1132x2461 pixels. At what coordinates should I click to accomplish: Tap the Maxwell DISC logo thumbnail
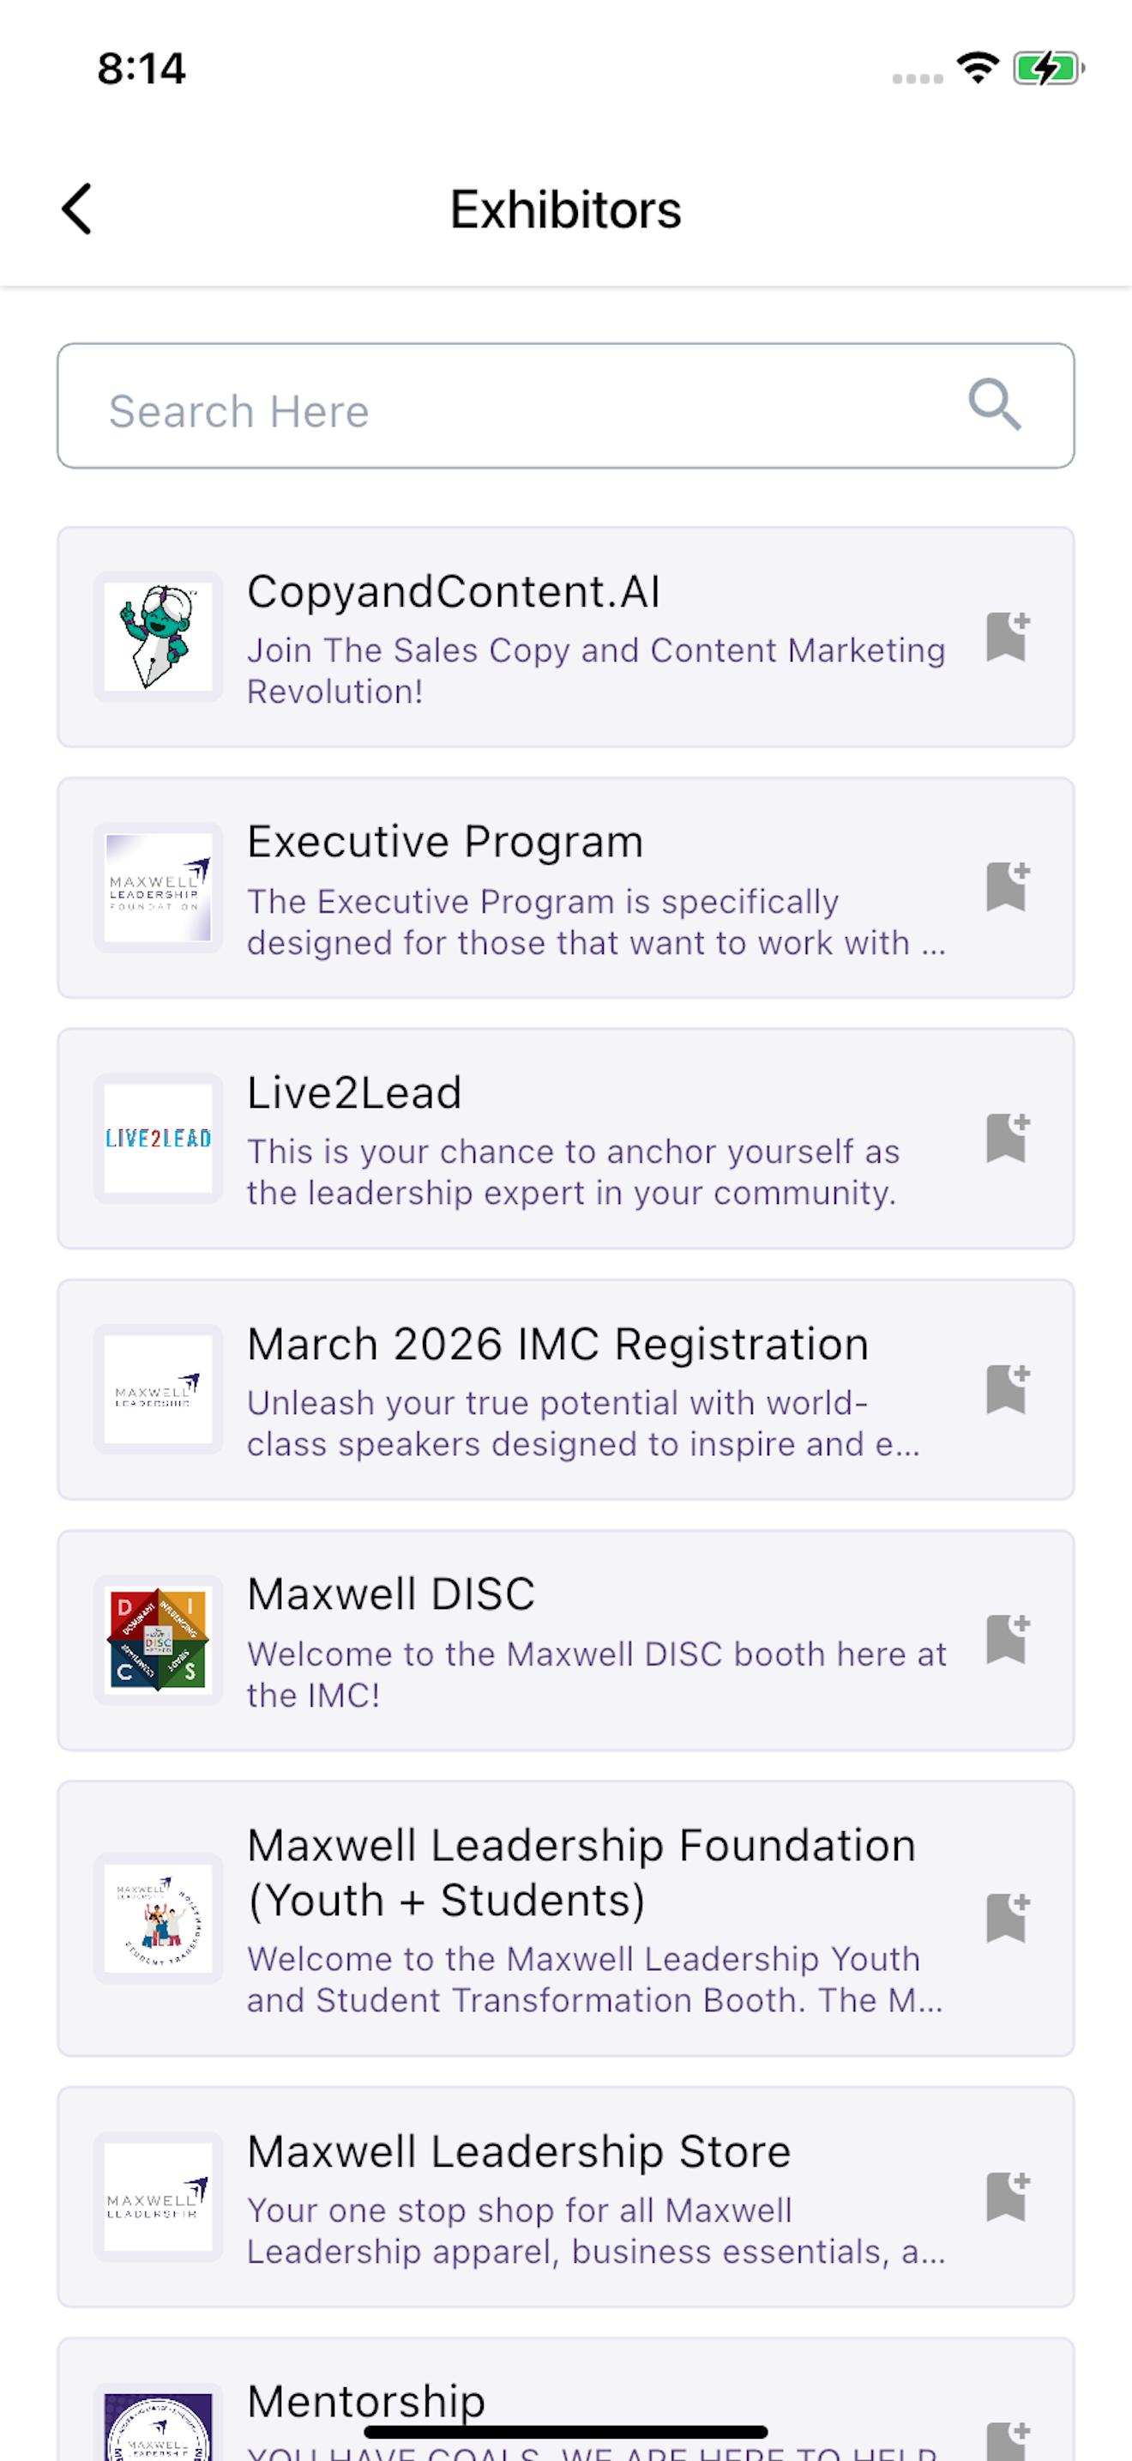[x=159, y=1640]
